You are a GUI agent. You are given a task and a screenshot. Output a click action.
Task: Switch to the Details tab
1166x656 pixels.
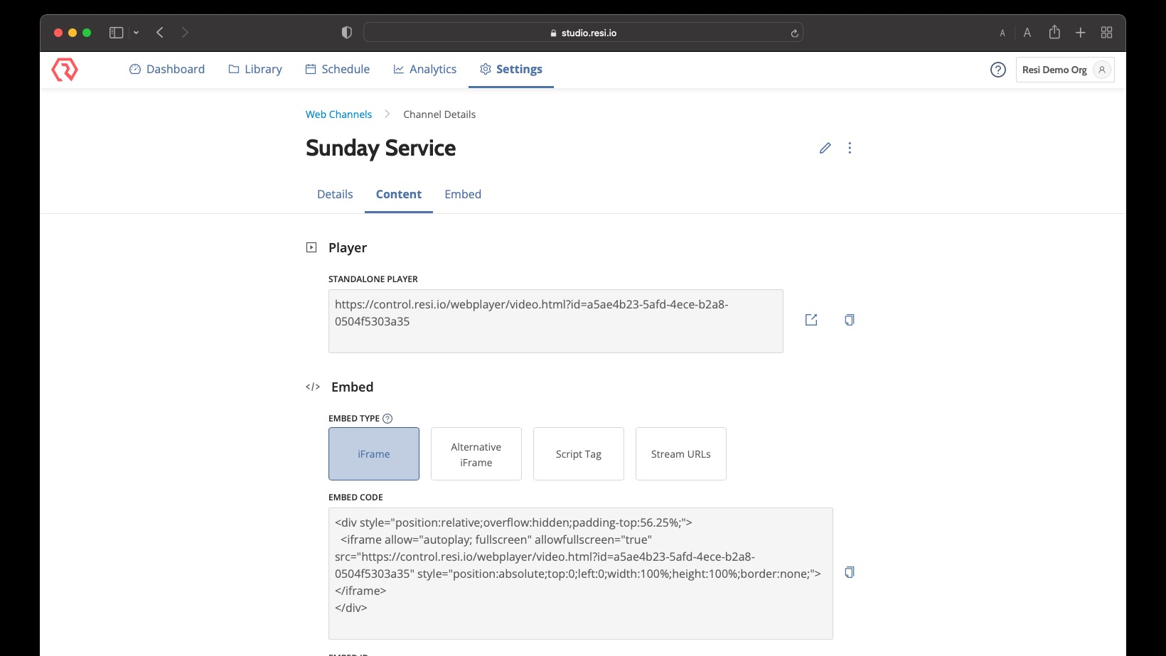coord(335,194)
